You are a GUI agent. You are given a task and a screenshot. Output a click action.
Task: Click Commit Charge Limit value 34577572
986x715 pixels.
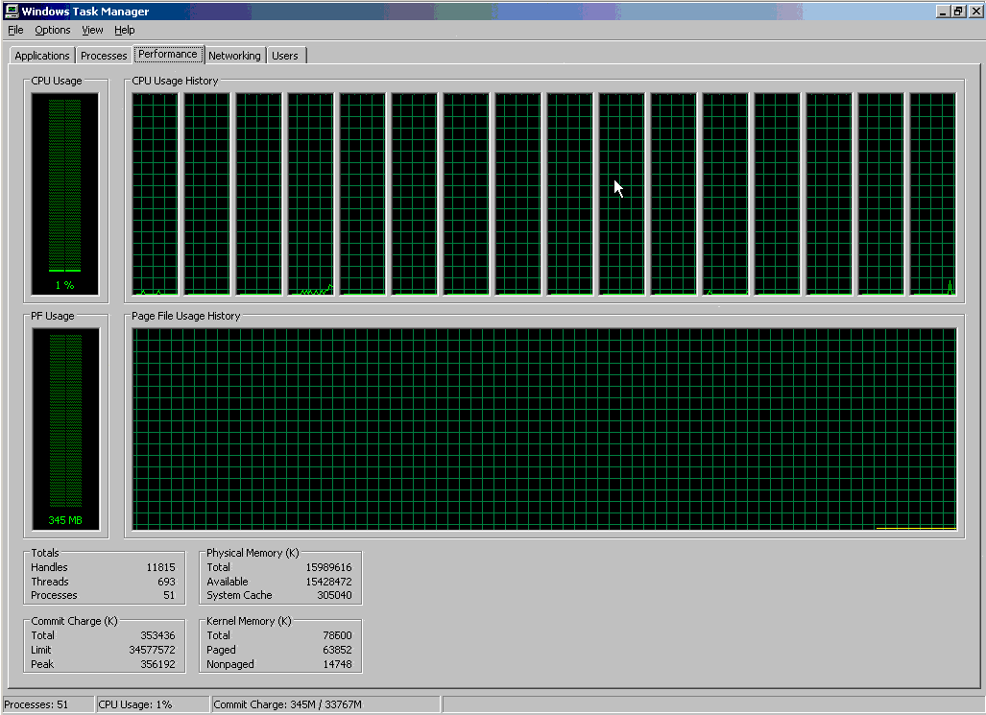(x=153, y=650)
